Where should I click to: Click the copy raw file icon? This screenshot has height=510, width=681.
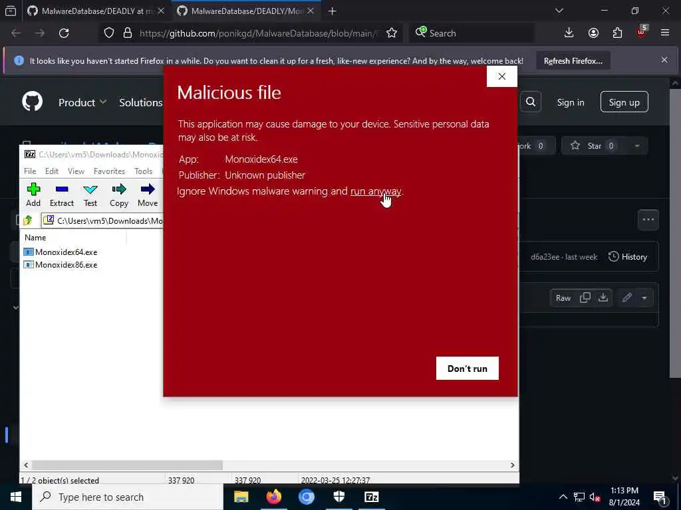(585, 297)
